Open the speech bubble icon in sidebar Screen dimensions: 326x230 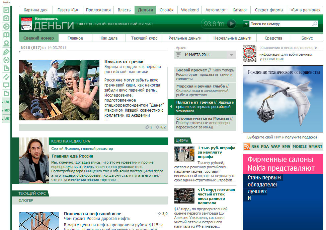6,85
